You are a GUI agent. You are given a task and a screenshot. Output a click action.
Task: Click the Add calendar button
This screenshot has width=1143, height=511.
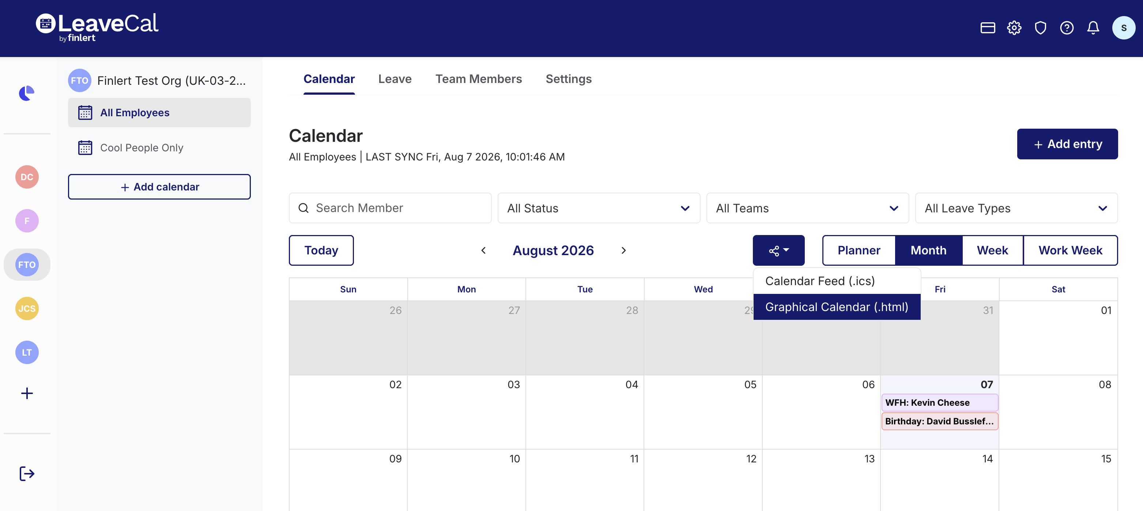coord(159,187)
